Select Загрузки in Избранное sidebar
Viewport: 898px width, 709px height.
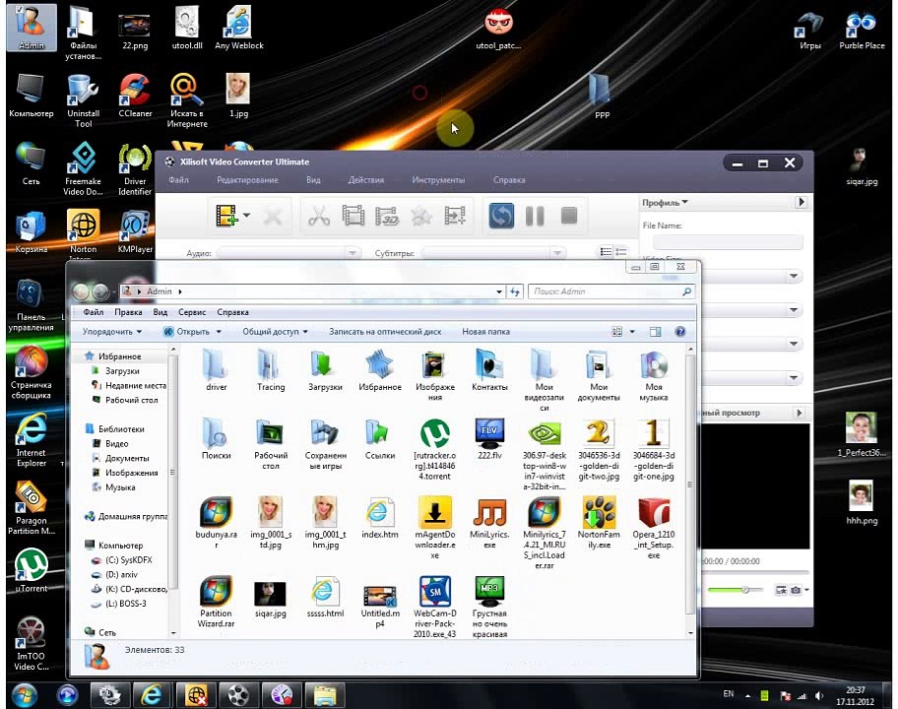122,371
